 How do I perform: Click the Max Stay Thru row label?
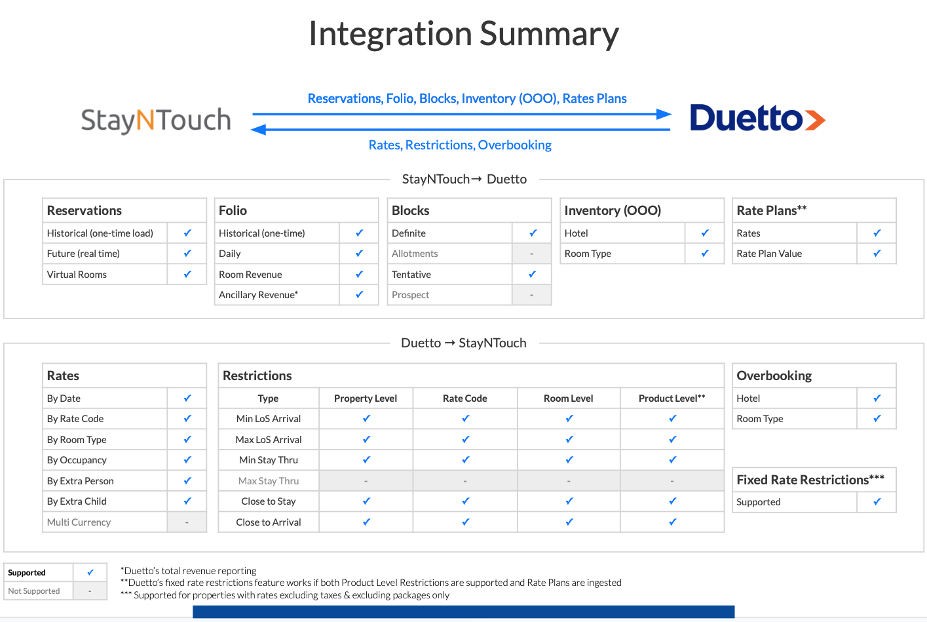click(269, 480)
